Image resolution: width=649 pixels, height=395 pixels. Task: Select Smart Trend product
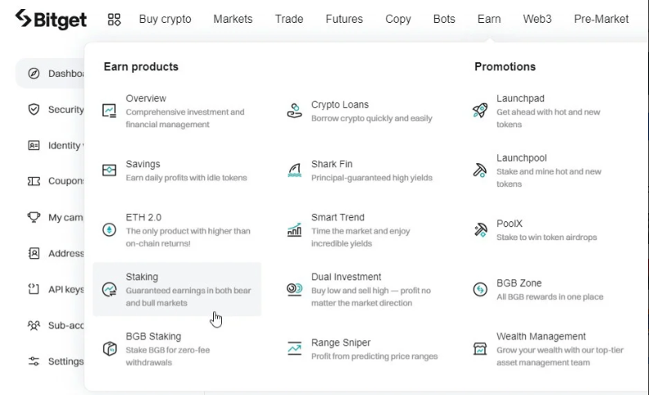coord(337,218)
